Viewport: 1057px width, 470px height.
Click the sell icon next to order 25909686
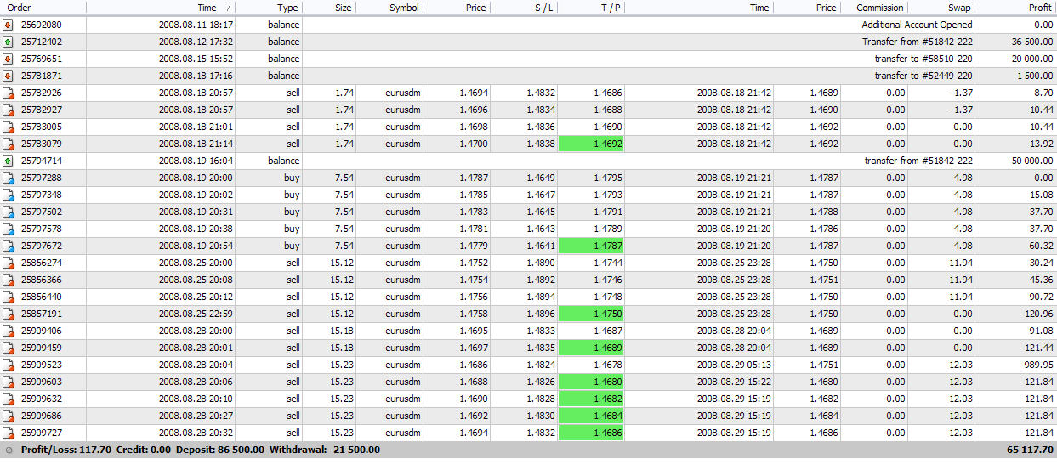point(8,416)
